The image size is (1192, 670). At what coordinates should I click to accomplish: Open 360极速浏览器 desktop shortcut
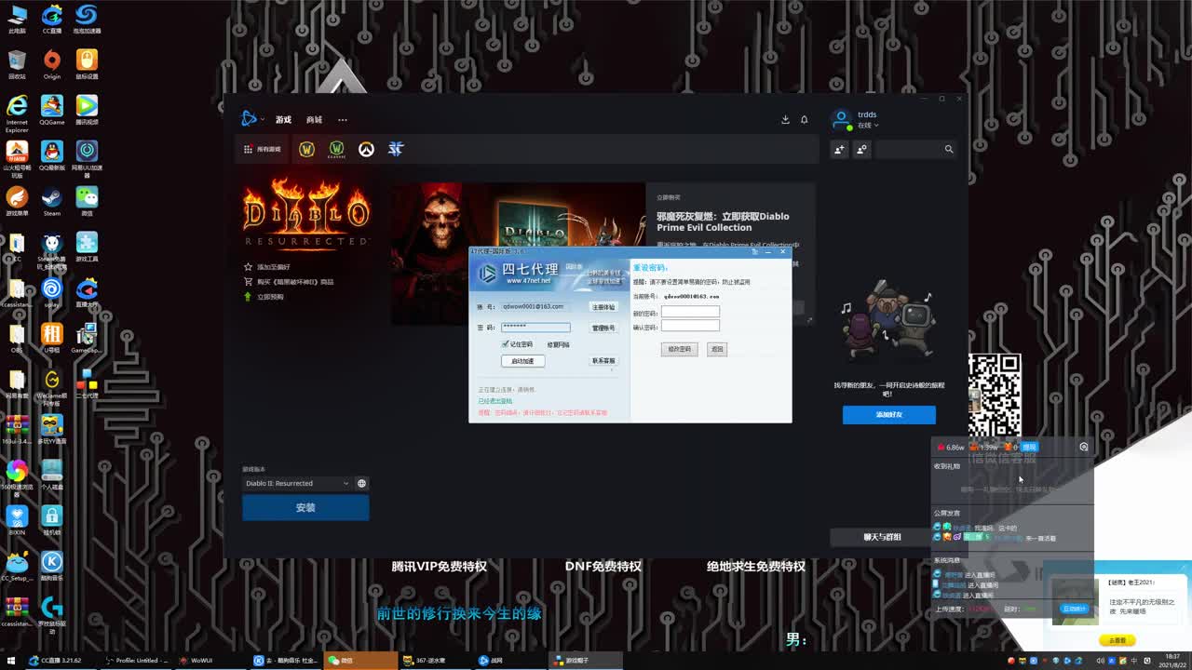tap(17, 476)
